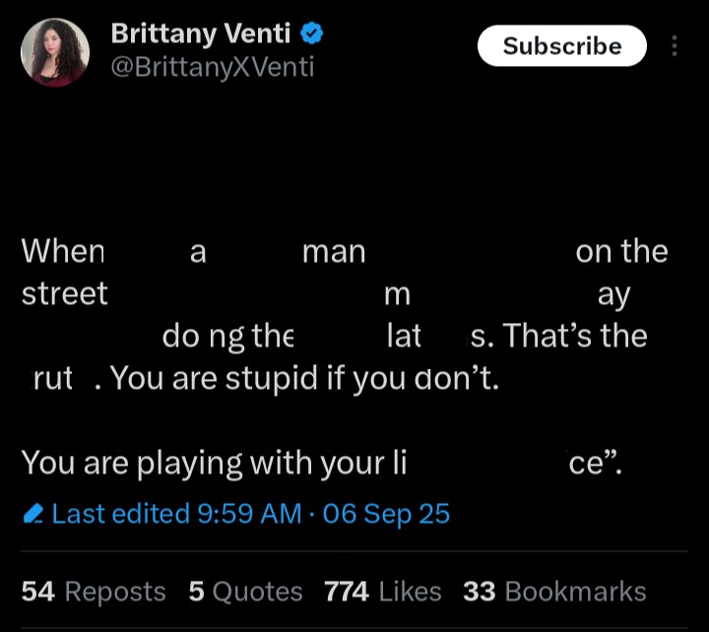The height and width of the screenshot is (632, 709).
Task: Click the line 'You are playing with your li'
Action: tap(214, 464)
